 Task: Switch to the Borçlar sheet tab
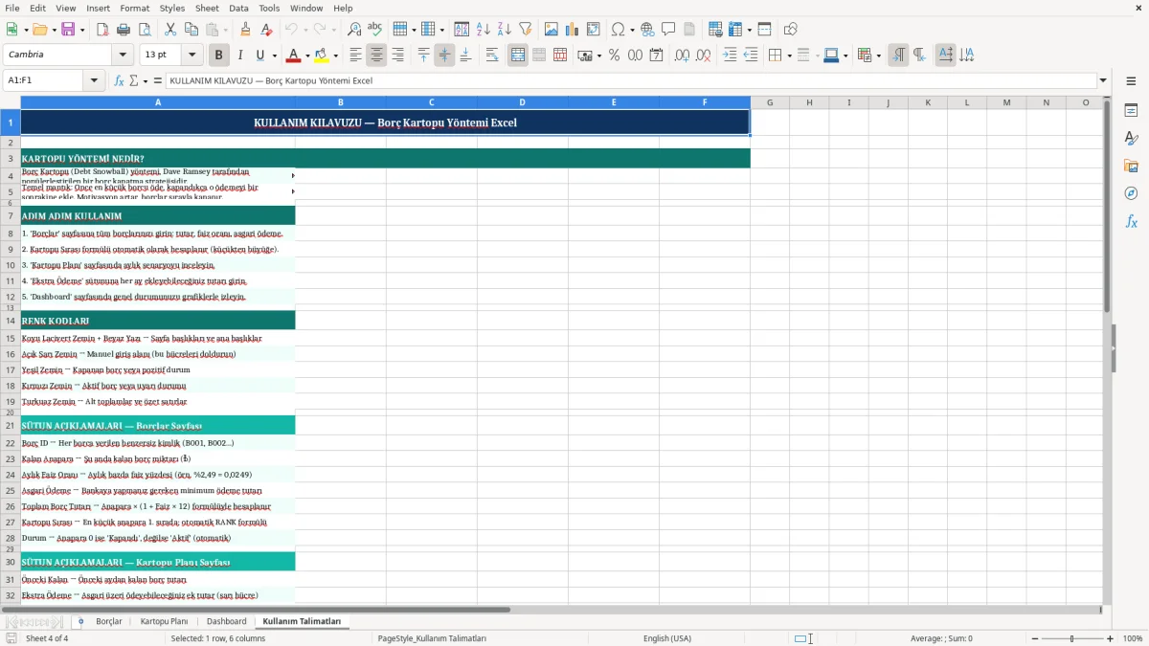tap(109, 621)
